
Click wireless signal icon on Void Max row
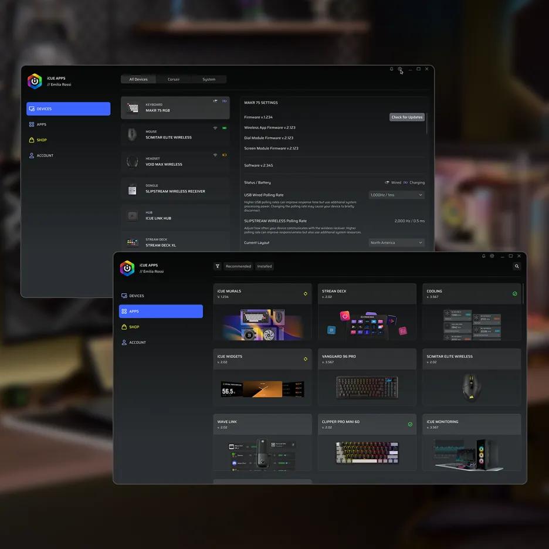(x=215, y=155)
